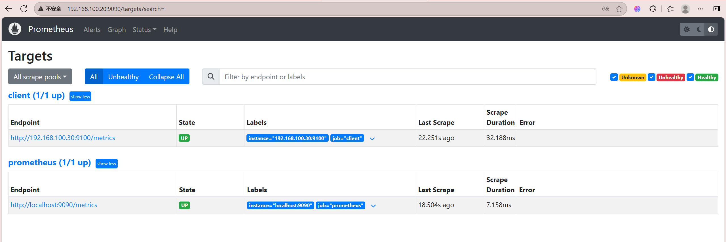Viewport: 726px width, 242px height.
Task: Open the Help nav item
Action: click(x=170, y=29)
